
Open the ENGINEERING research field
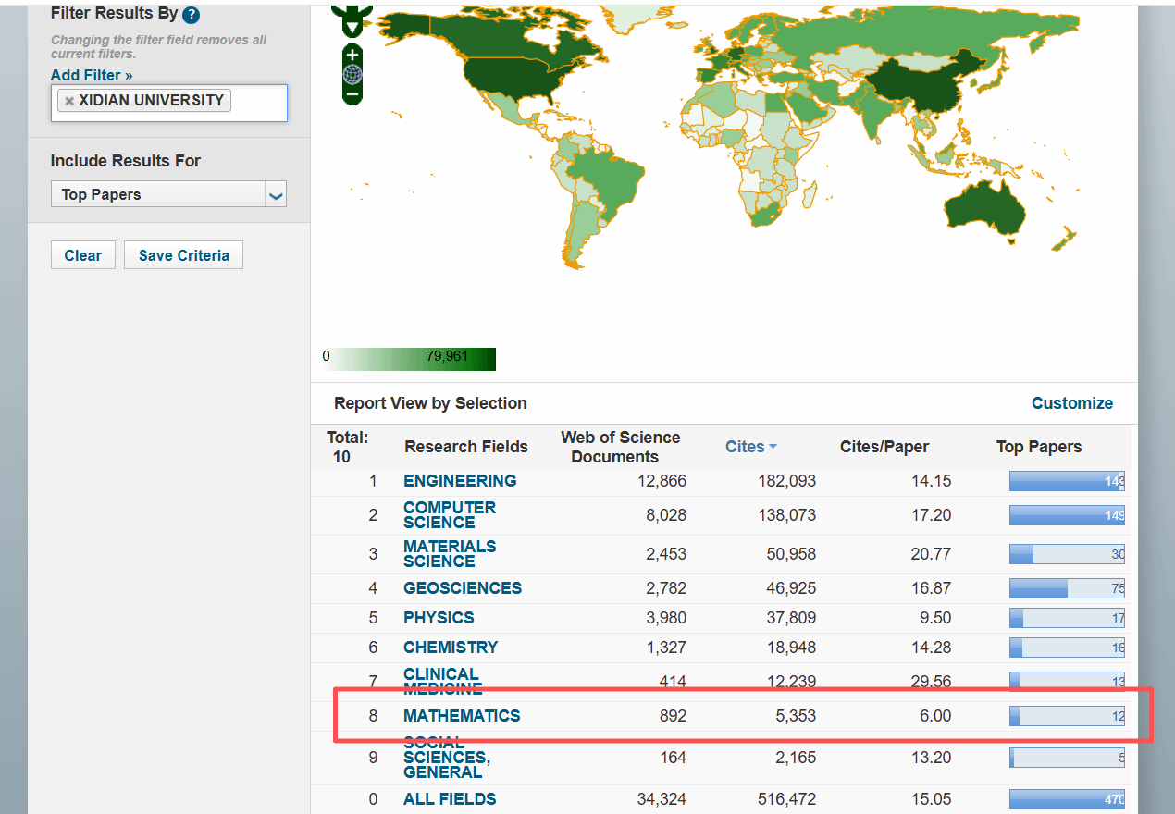[460, 481]
